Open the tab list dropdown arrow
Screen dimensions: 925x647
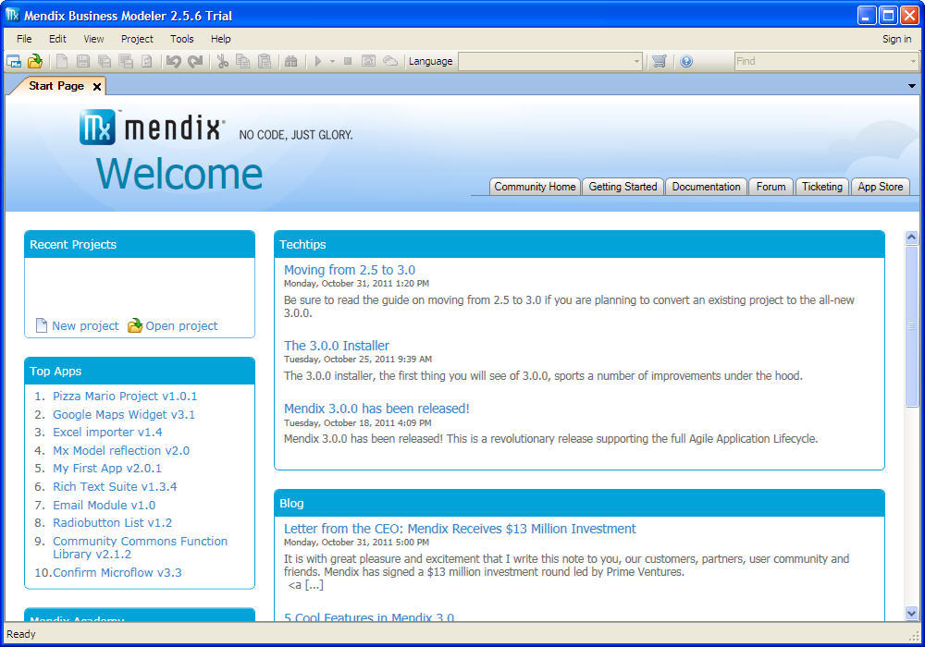911,86
